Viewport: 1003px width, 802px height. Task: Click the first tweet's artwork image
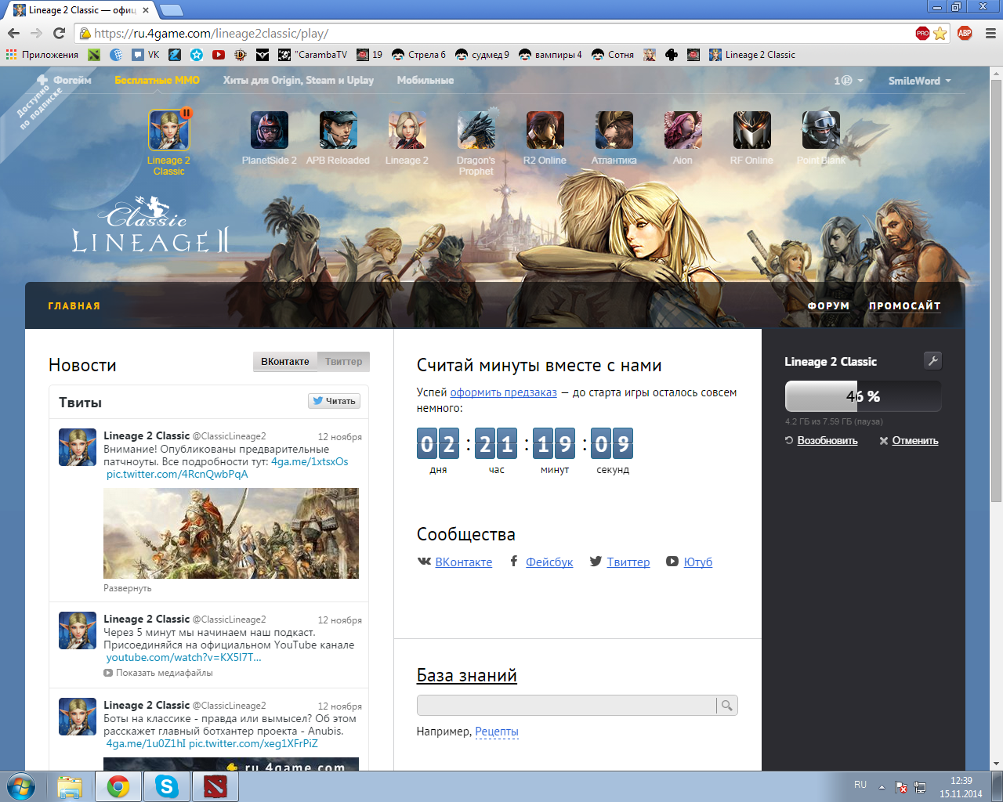point(231,533)
